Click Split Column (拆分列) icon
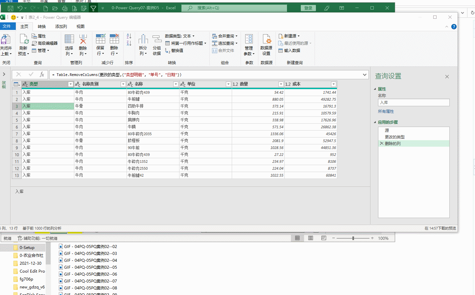 pyautogui.click(x=143, y=39)
